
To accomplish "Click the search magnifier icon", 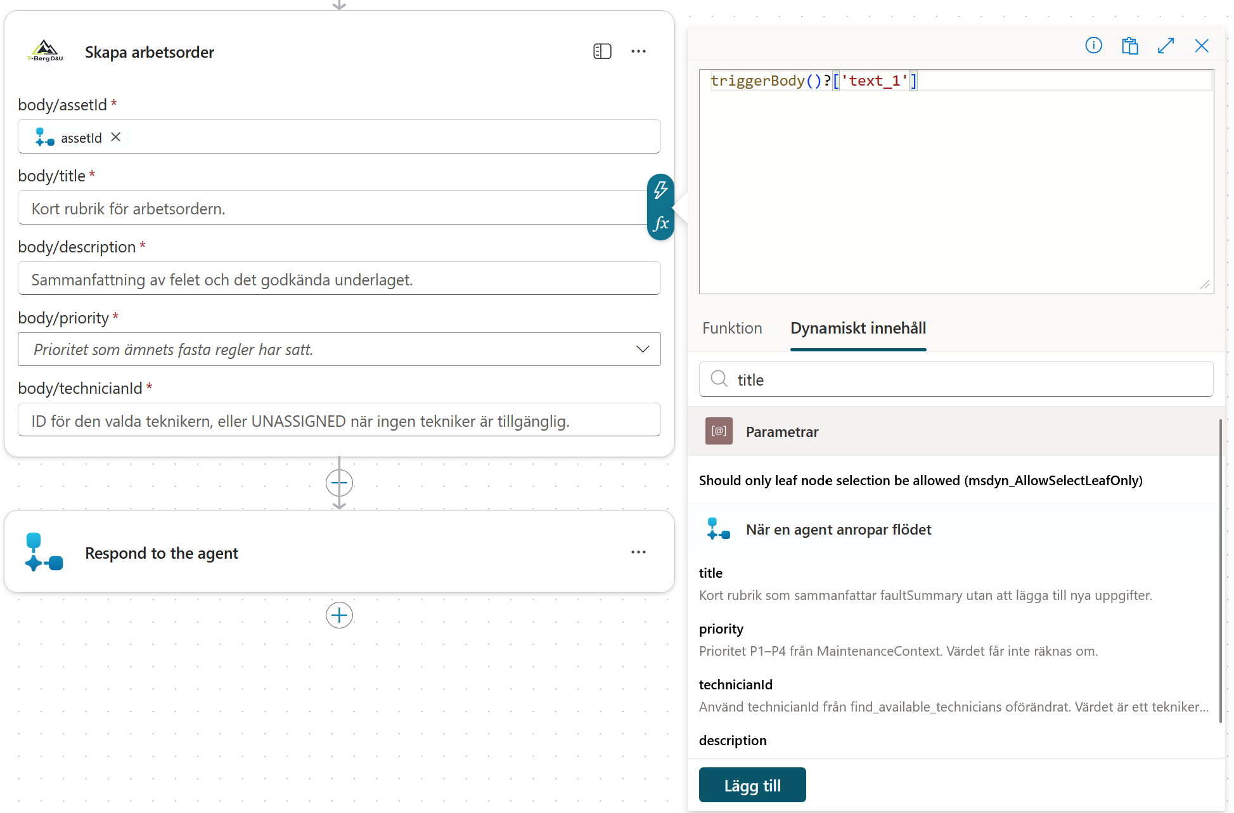I will 719,379.
